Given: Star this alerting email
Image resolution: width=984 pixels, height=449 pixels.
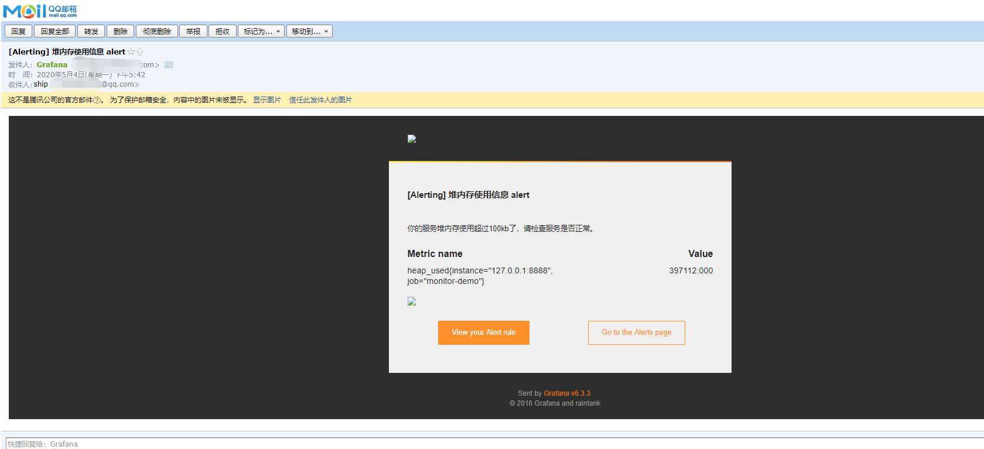Looking at the screenshot, I should point(131,52).
